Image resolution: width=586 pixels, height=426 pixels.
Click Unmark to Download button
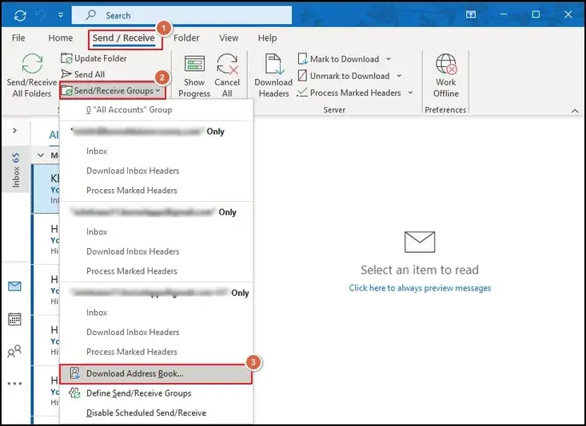click(344, 76)
